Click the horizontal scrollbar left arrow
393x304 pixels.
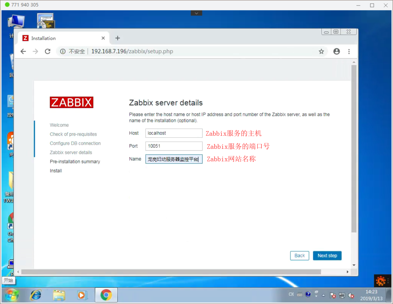18,272
